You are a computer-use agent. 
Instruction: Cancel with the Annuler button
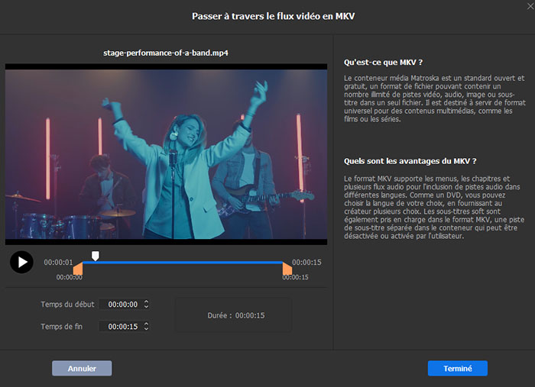[x=82, y=368]
